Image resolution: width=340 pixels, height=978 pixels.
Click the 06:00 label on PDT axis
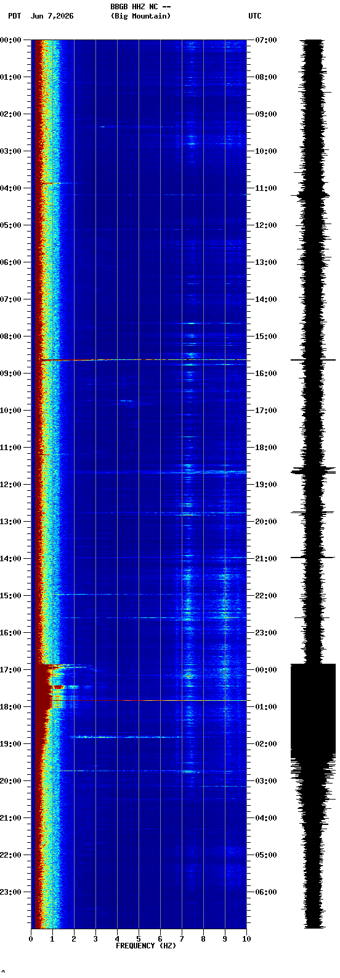10,262
